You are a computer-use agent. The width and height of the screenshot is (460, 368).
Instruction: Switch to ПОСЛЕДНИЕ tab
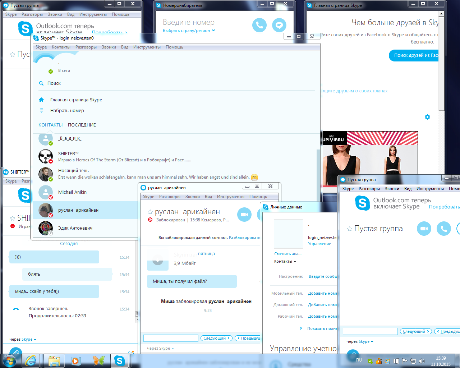point(82,125)
